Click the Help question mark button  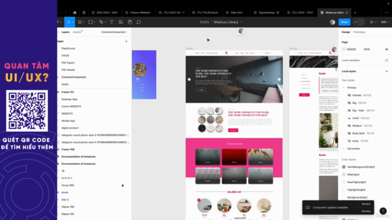tap(383, 211)
